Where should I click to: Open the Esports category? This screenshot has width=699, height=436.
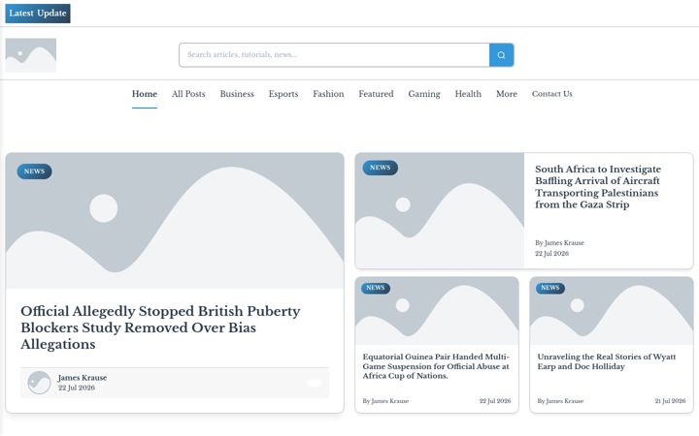coord(283,94)
